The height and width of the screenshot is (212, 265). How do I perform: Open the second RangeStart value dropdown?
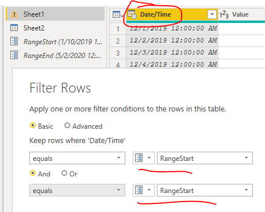tap(205, 190)
